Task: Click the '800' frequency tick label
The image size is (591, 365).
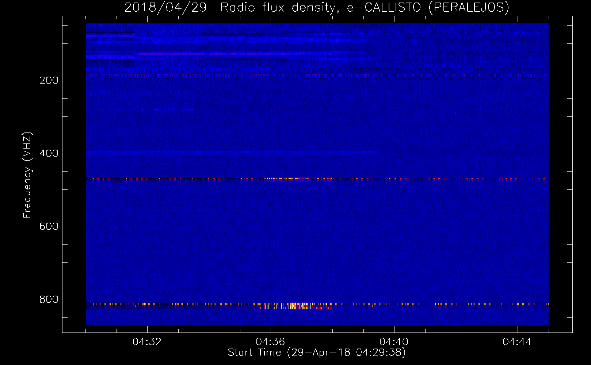Action: 49,299
